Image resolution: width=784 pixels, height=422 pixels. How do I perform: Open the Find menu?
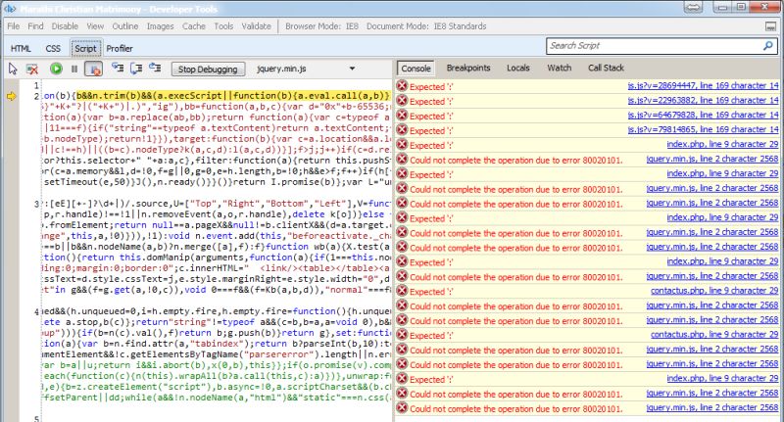pyautogui.click(x=35, y=26)
